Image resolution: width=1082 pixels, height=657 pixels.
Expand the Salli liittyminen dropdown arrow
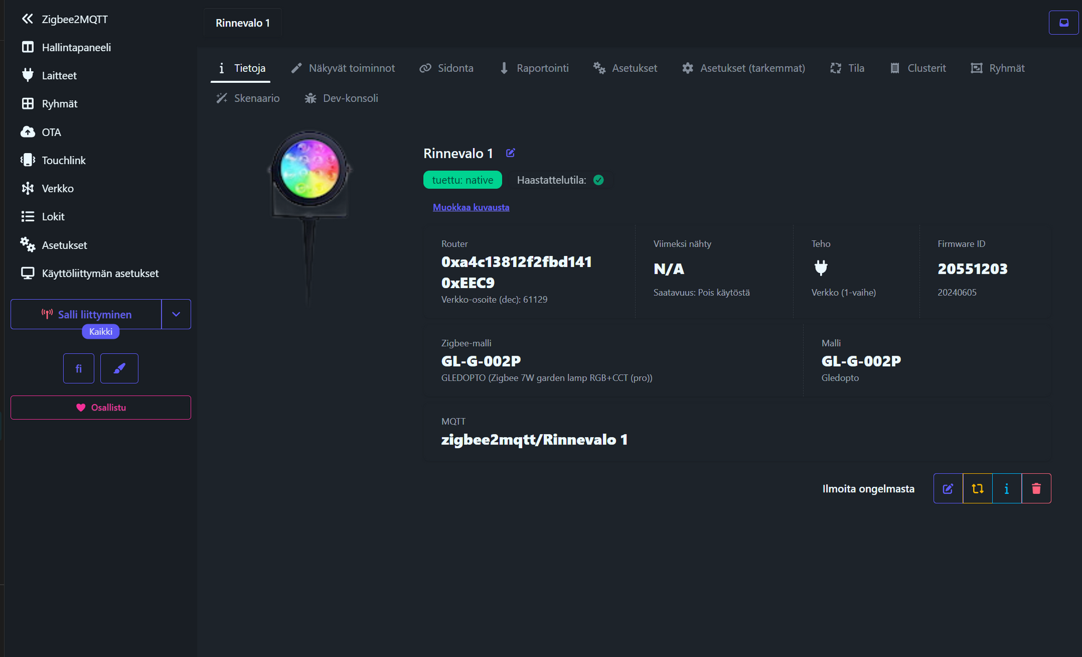[x=176, y=314]
